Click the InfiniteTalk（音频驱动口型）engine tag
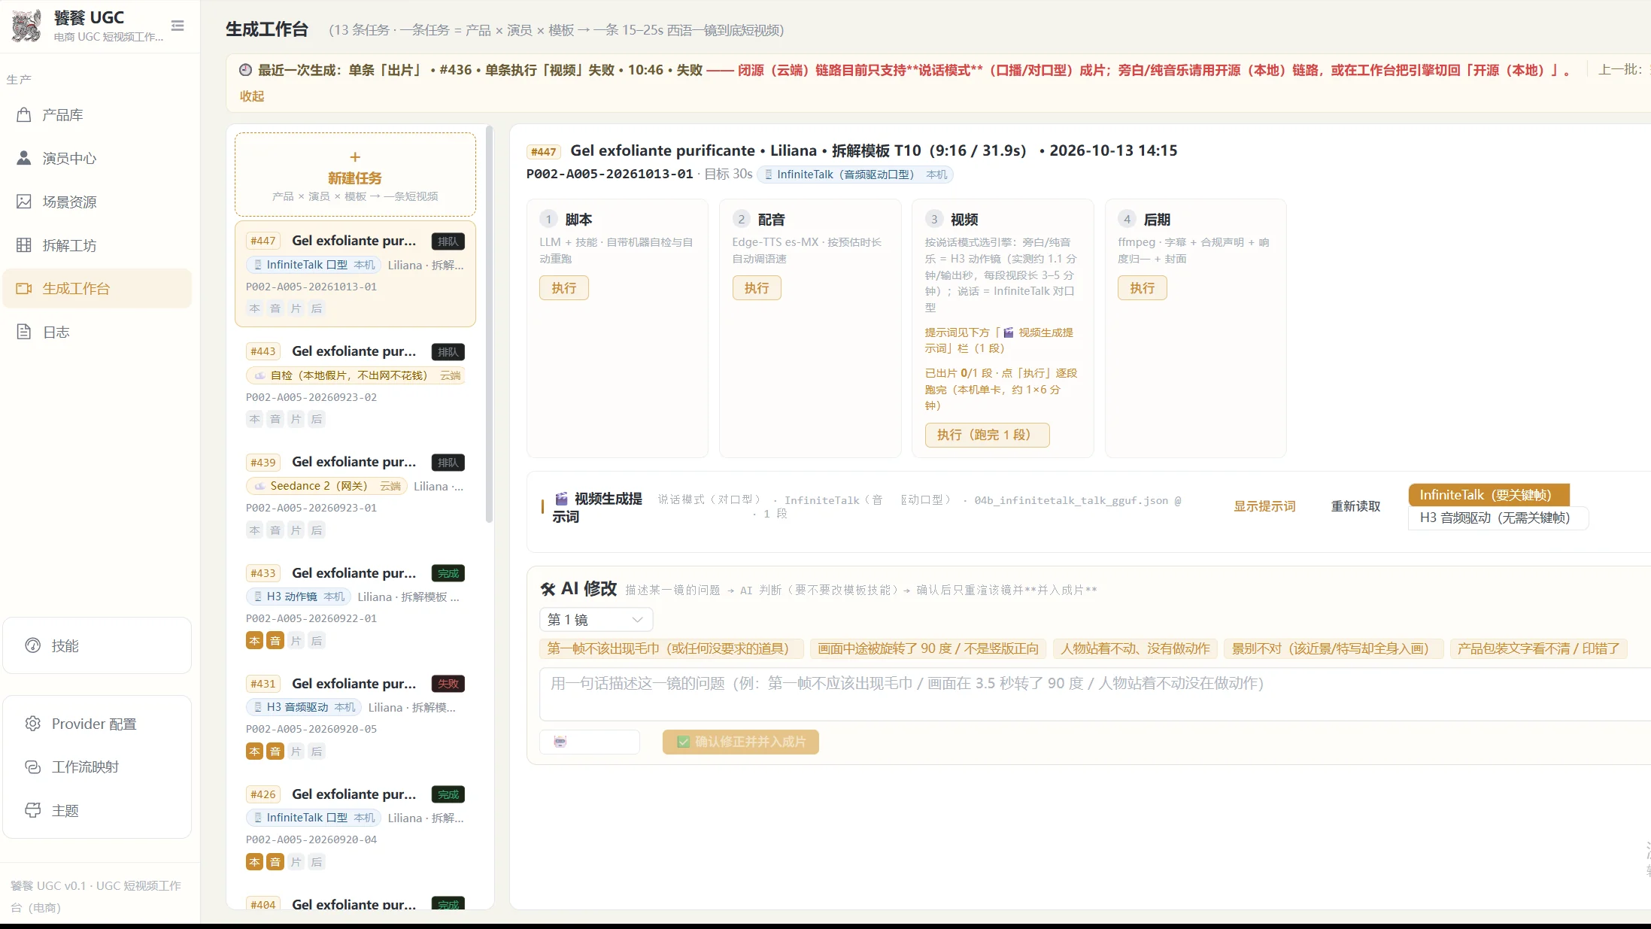Image resolution: width=1651 pixels, height=929 pixels. point(855,175)
